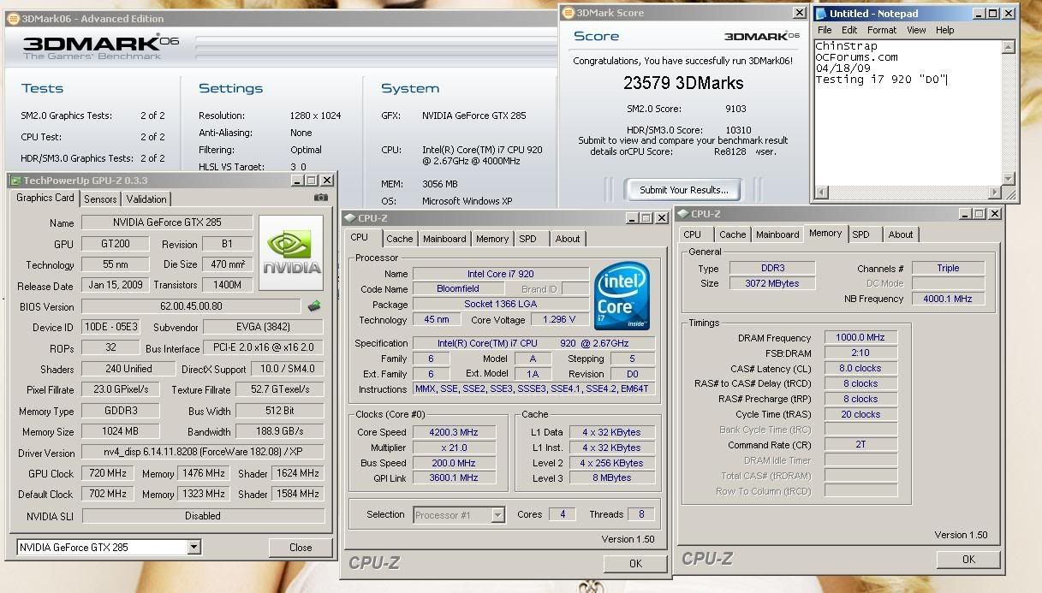This screenshot has width=1042, height=593.
Task: Open Mainboard tab in CPU-Z window showing Timings
Action: tap(777, 234)
